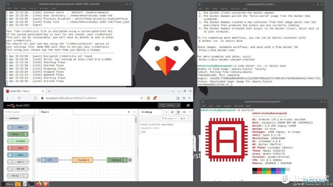Viewport: 333px width, 187px height.
Task: Launch Brave from the taskbar
Action: point(46,184)
